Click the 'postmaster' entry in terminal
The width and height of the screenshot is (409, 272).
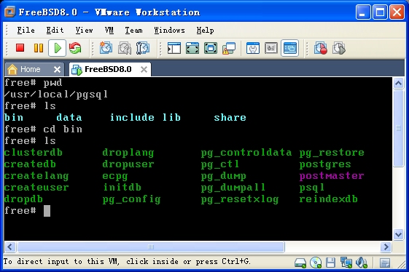tap(332, 176)
